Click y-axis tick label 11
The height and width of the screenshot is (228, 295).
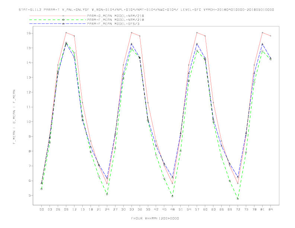pos(29,107)
